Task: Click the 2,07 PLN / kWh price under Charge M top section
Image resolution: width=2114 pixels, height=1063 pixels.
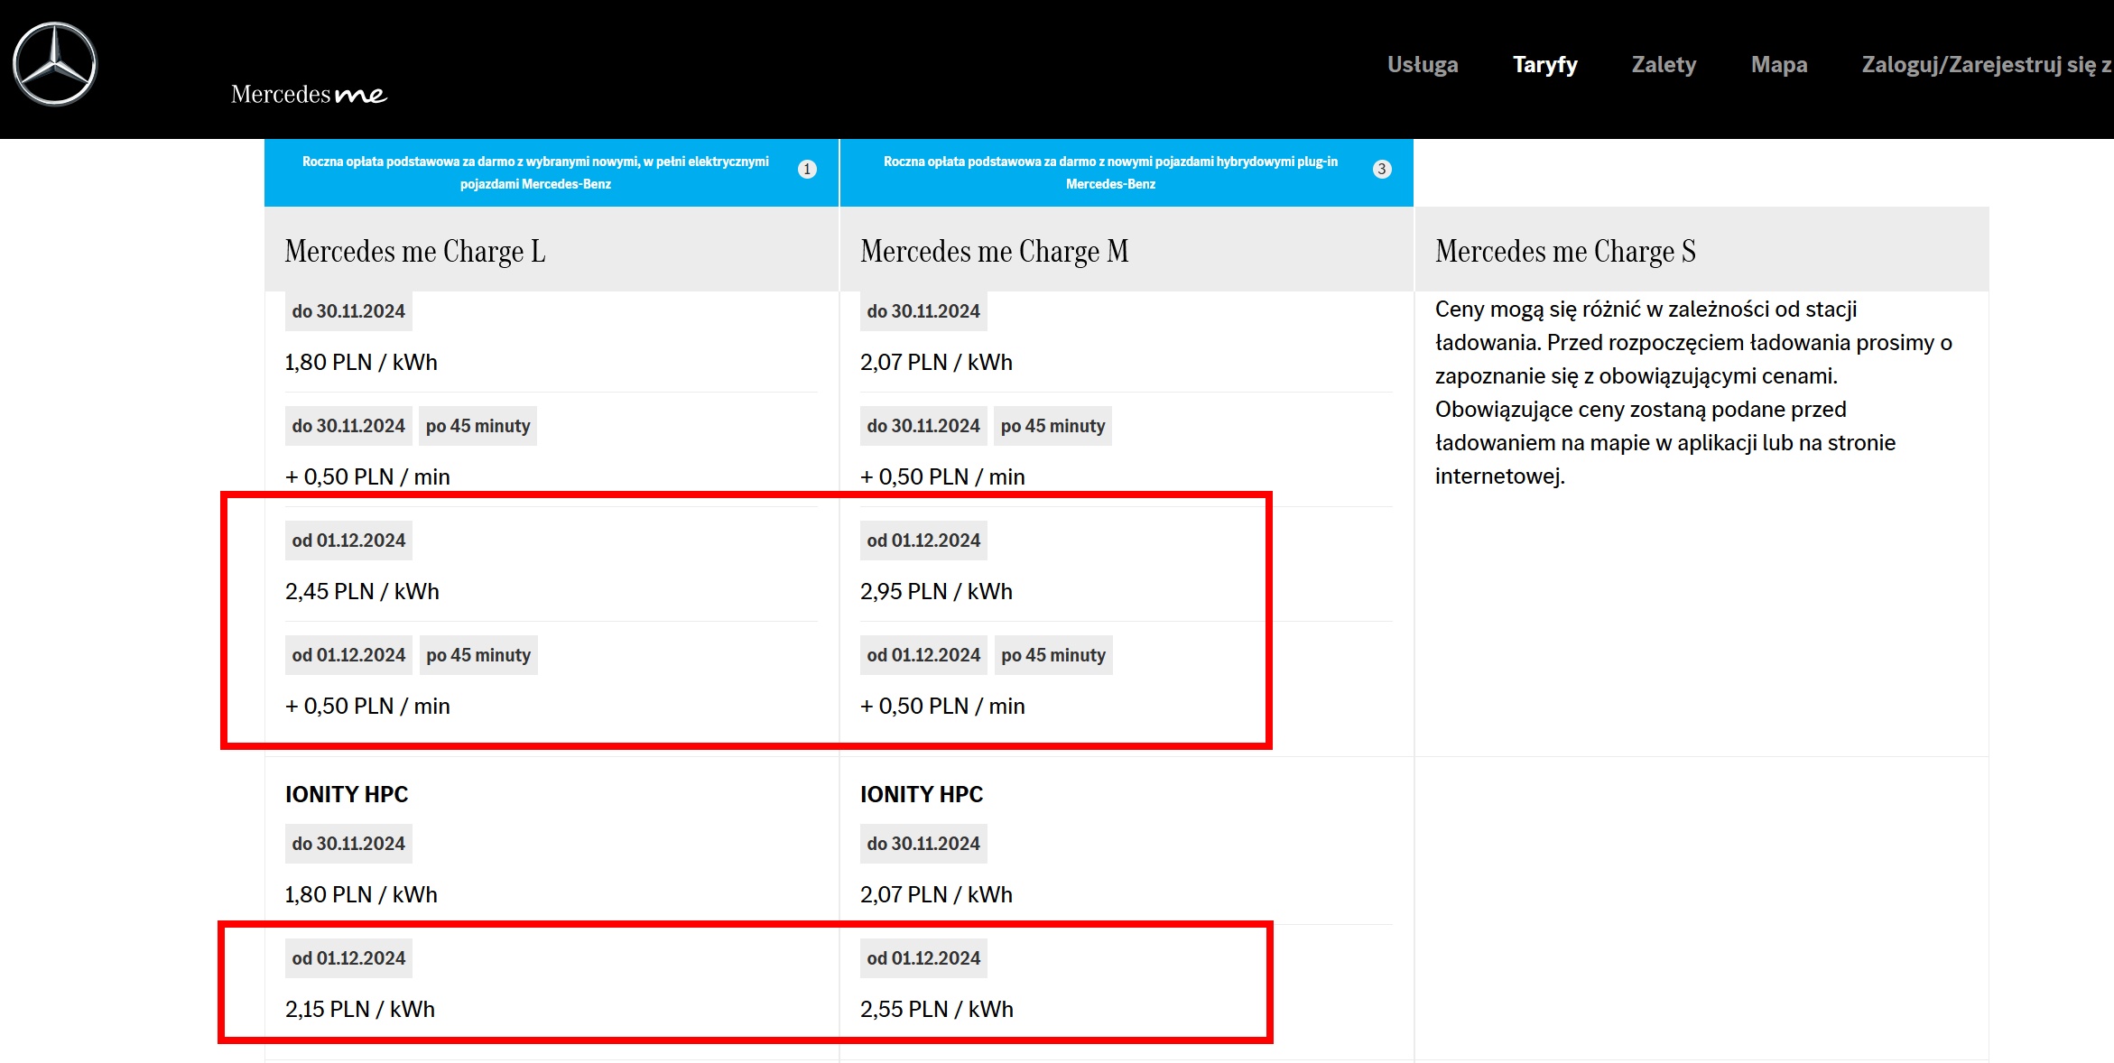Action: click(936, 362)
